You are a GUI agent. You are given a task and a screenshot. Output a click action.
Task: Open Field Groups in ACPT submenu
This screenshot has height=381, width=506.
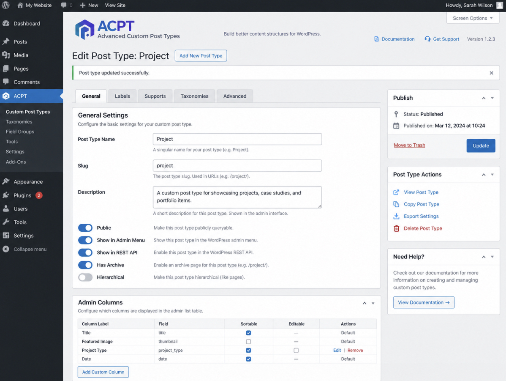[x=20, y=132]
